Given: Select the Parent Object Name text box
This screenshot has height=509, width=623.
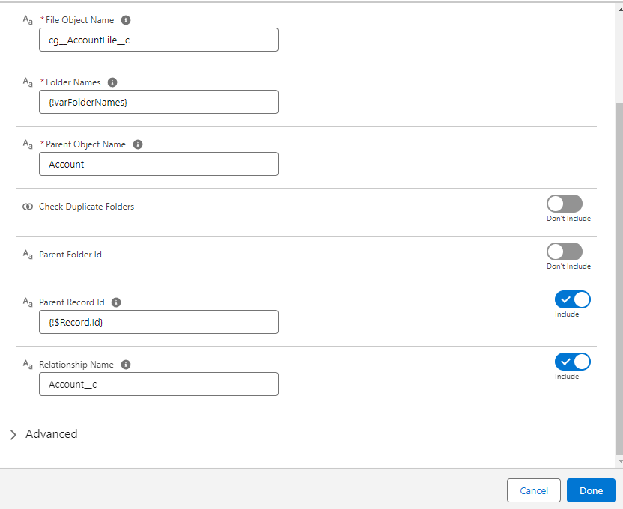Looking at the screenshot, I should point(159,164).
